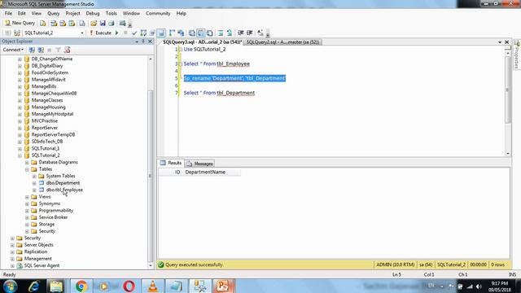Image resolution: width=521 pixels, height=293 pixels.
Task: Uncomment the selected lines
Action: pos(230,33)
